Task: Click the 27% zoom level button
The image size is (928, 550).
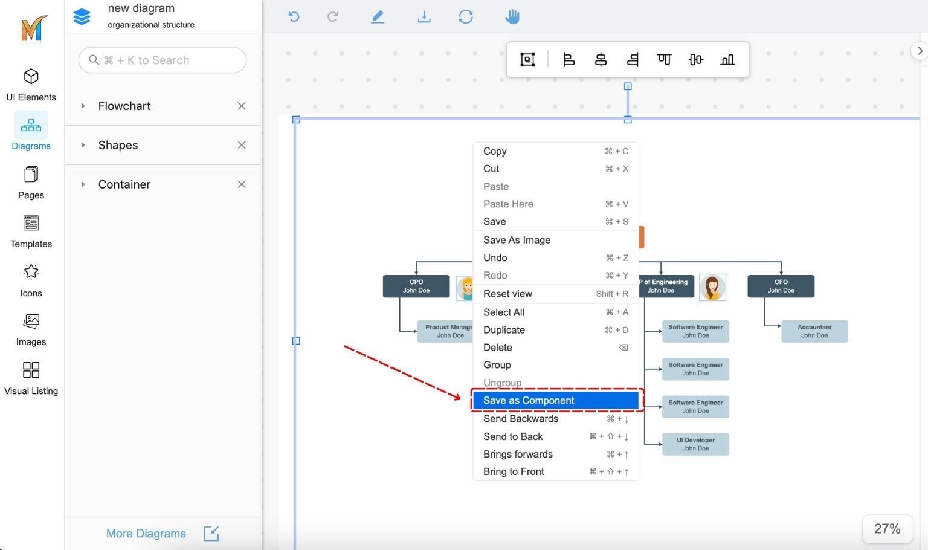Action: click(x=887, y=529)
